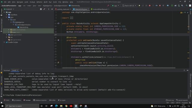This screenshot has height=108, width=192.
Task: Open the Event Log
Action: pos(170,100)
